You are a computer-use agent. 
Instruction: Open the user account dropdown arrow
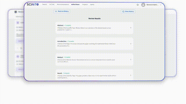coord(161,5)
